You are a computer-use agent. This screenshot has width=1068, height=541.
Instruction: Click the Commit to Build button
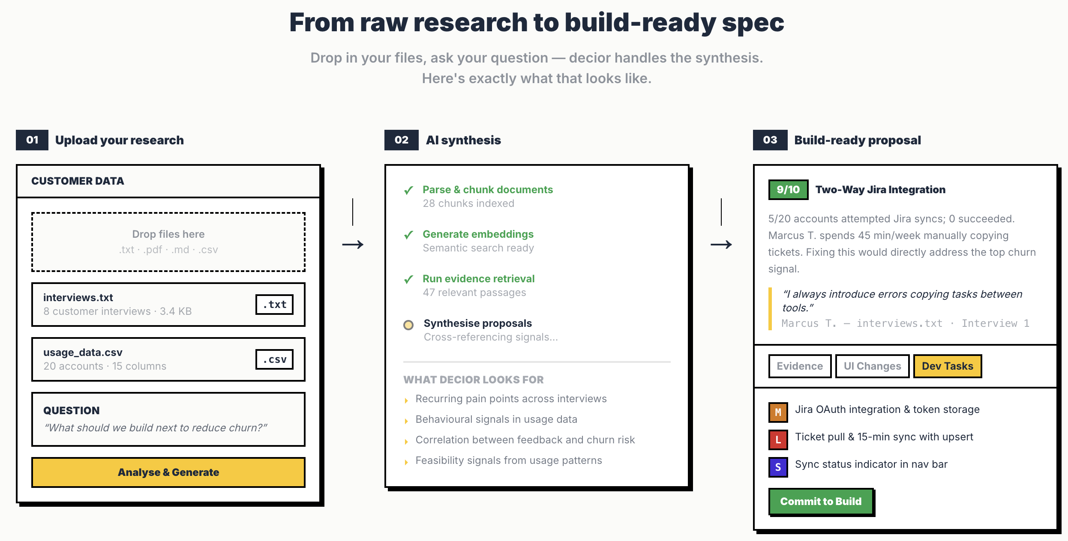(821, 501)
